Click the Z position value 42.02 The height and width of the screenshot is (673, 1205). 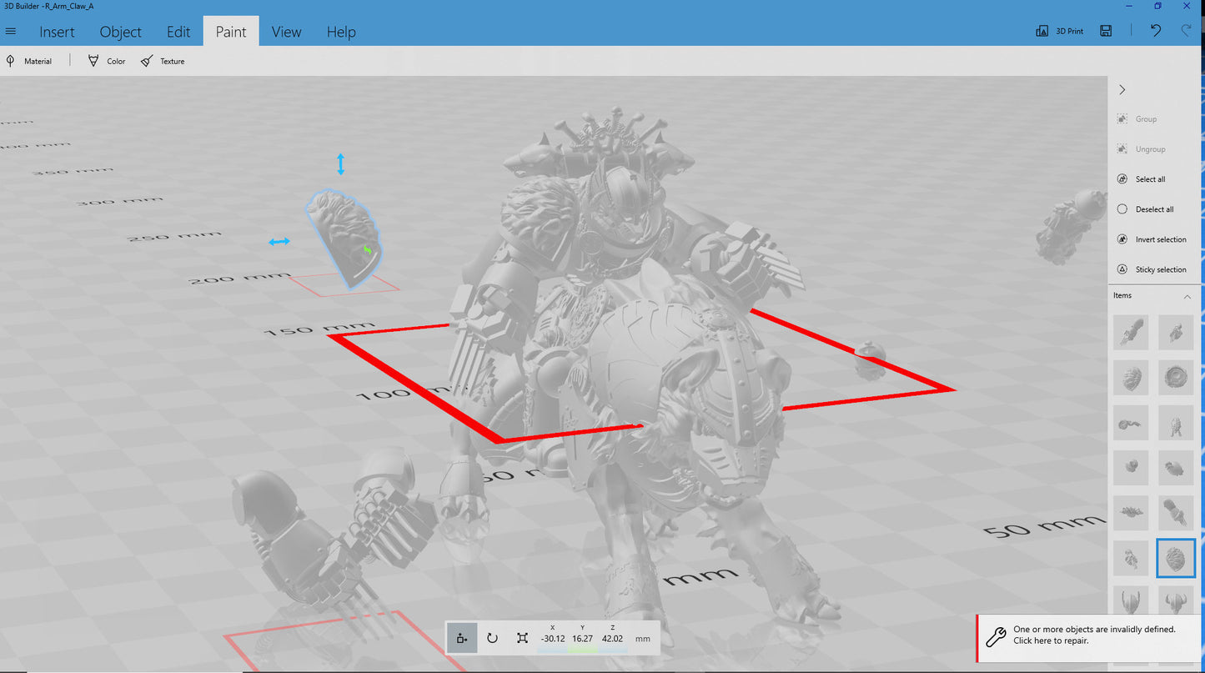point(612,639)
